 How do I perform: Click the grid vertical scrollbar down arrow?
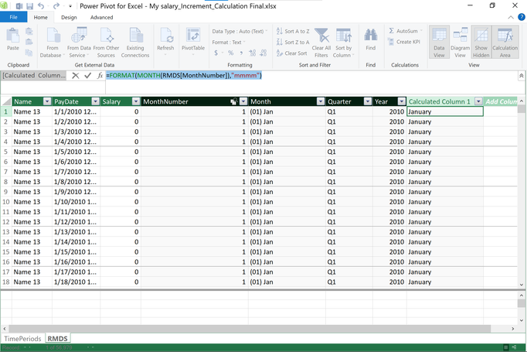522,285
